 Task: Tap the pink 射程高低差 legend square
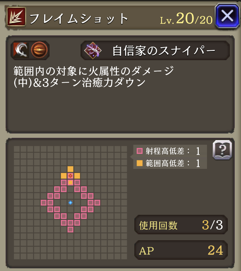coord(140,151)
